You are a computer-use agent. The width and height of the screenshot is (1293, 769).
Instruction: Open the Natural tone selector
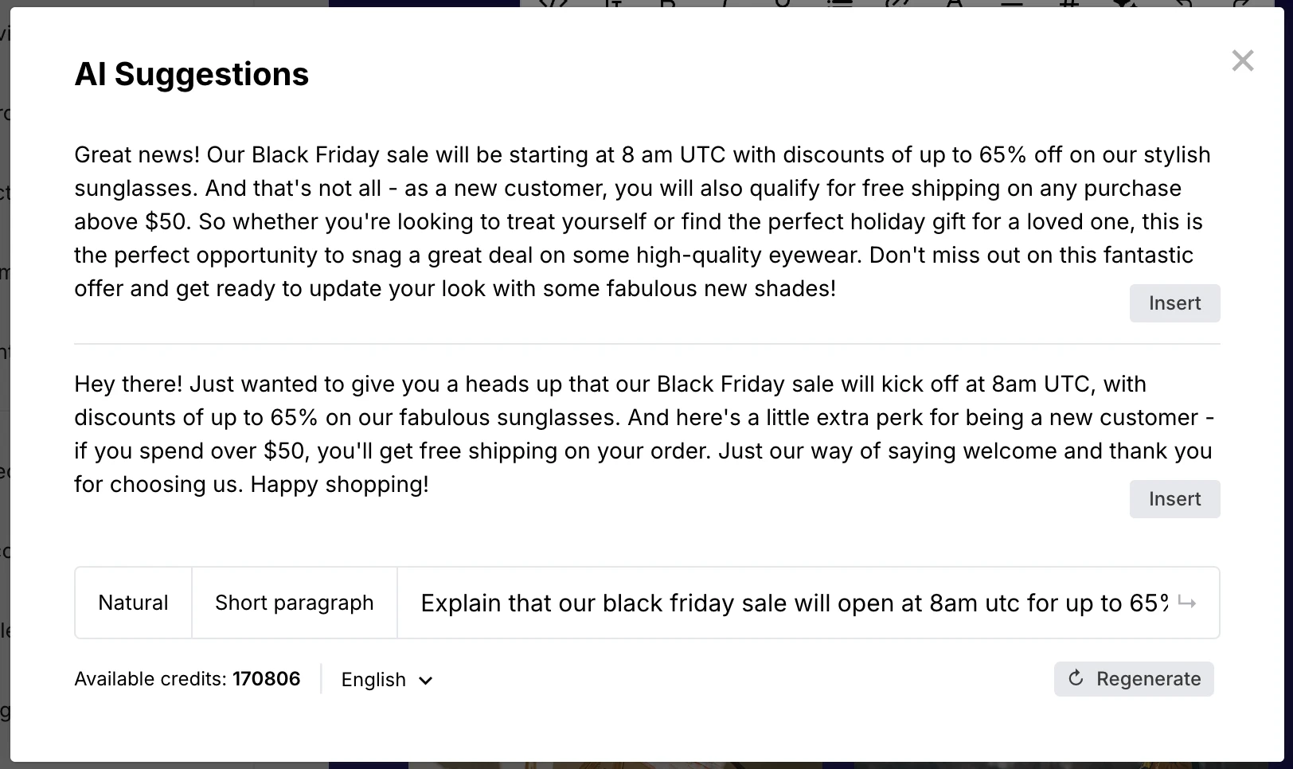(x=133, y=603)
